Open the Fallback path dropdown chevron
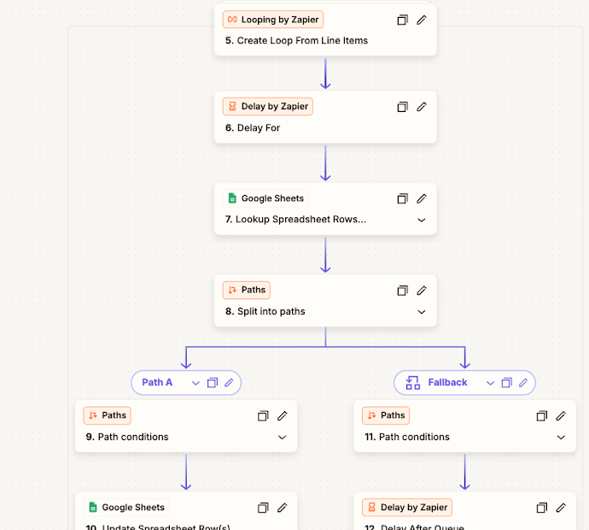 [x=490, y=382]
